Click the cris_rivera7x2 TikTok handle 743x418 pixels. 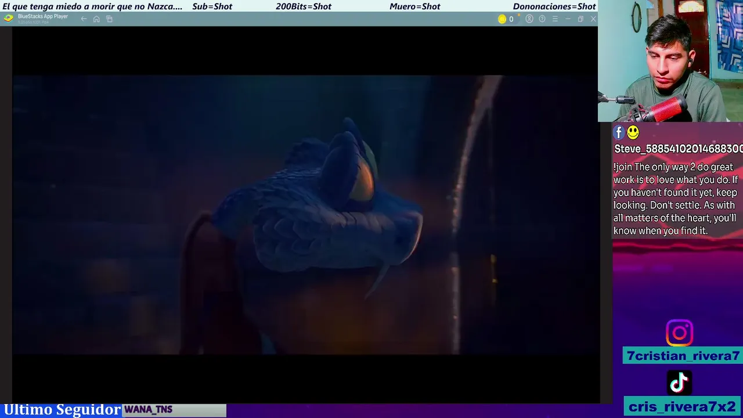click(x=683, y=406)
